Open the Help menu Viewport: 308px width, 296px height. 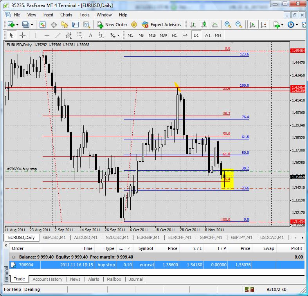tap(123, 15)
